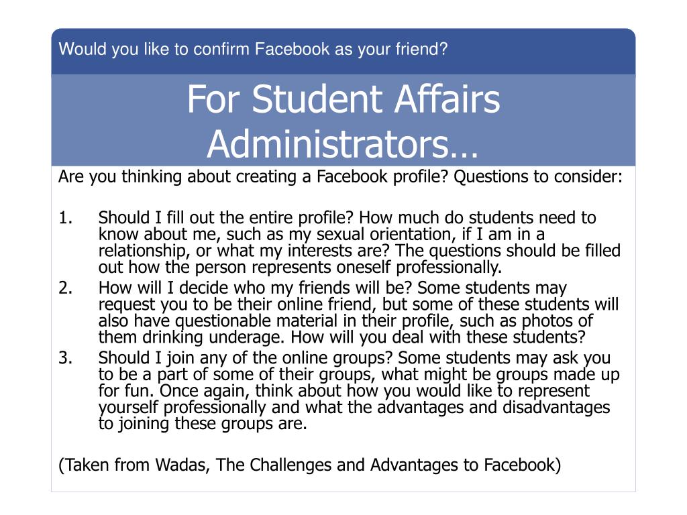
Task: Click the list number 1.
Action: [x=66, y=218]
